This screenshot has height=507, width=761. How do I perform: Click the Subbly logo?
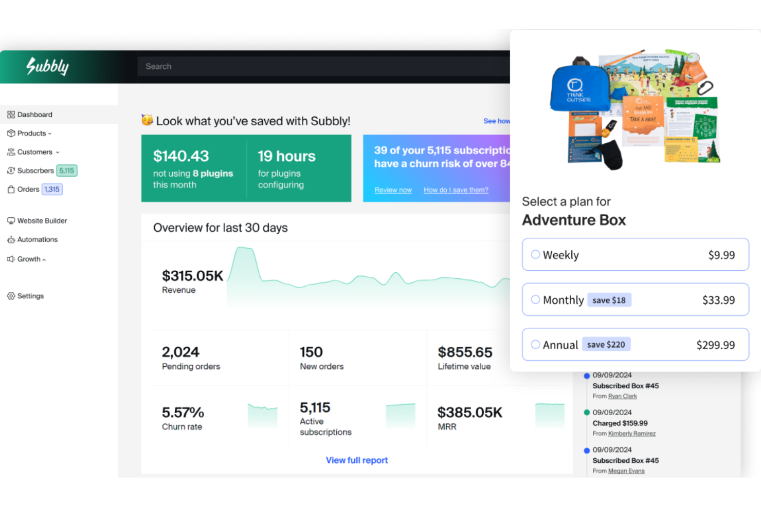tap(47, 66)
